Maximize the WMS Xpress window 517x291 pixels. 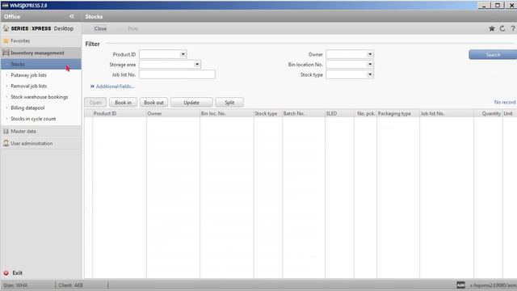tap(498, 6)
